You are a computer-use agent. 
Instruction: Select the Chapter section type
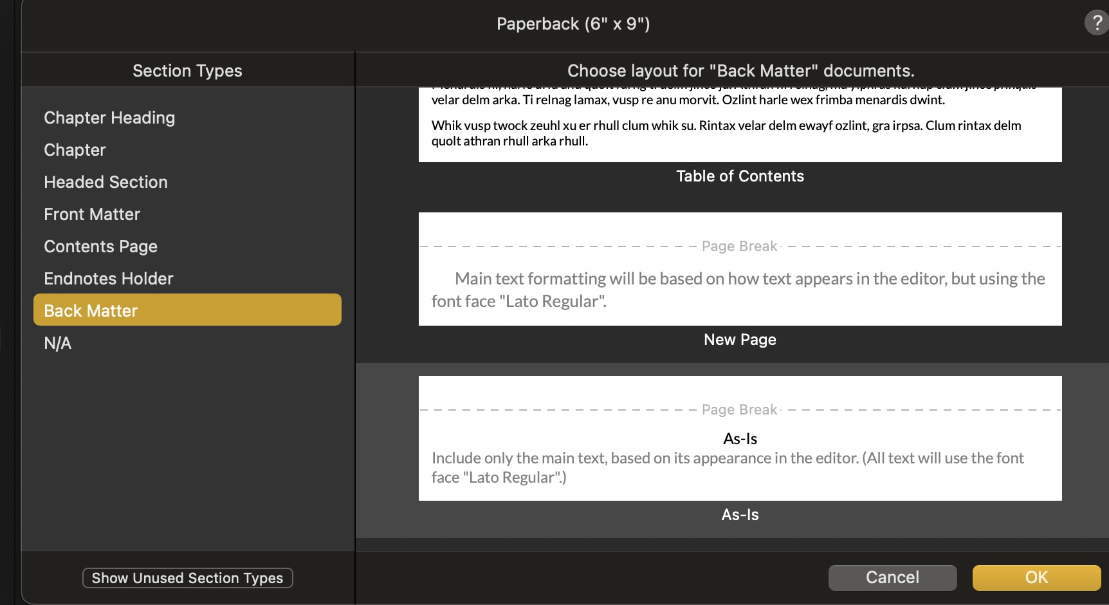75,150
